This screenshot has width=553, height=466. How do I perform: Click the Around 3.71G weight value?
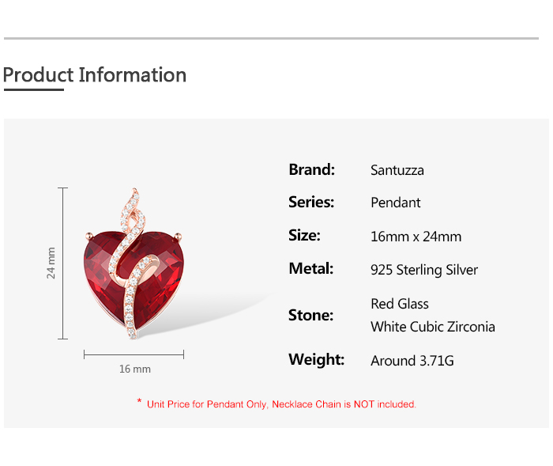click(412, 361)
